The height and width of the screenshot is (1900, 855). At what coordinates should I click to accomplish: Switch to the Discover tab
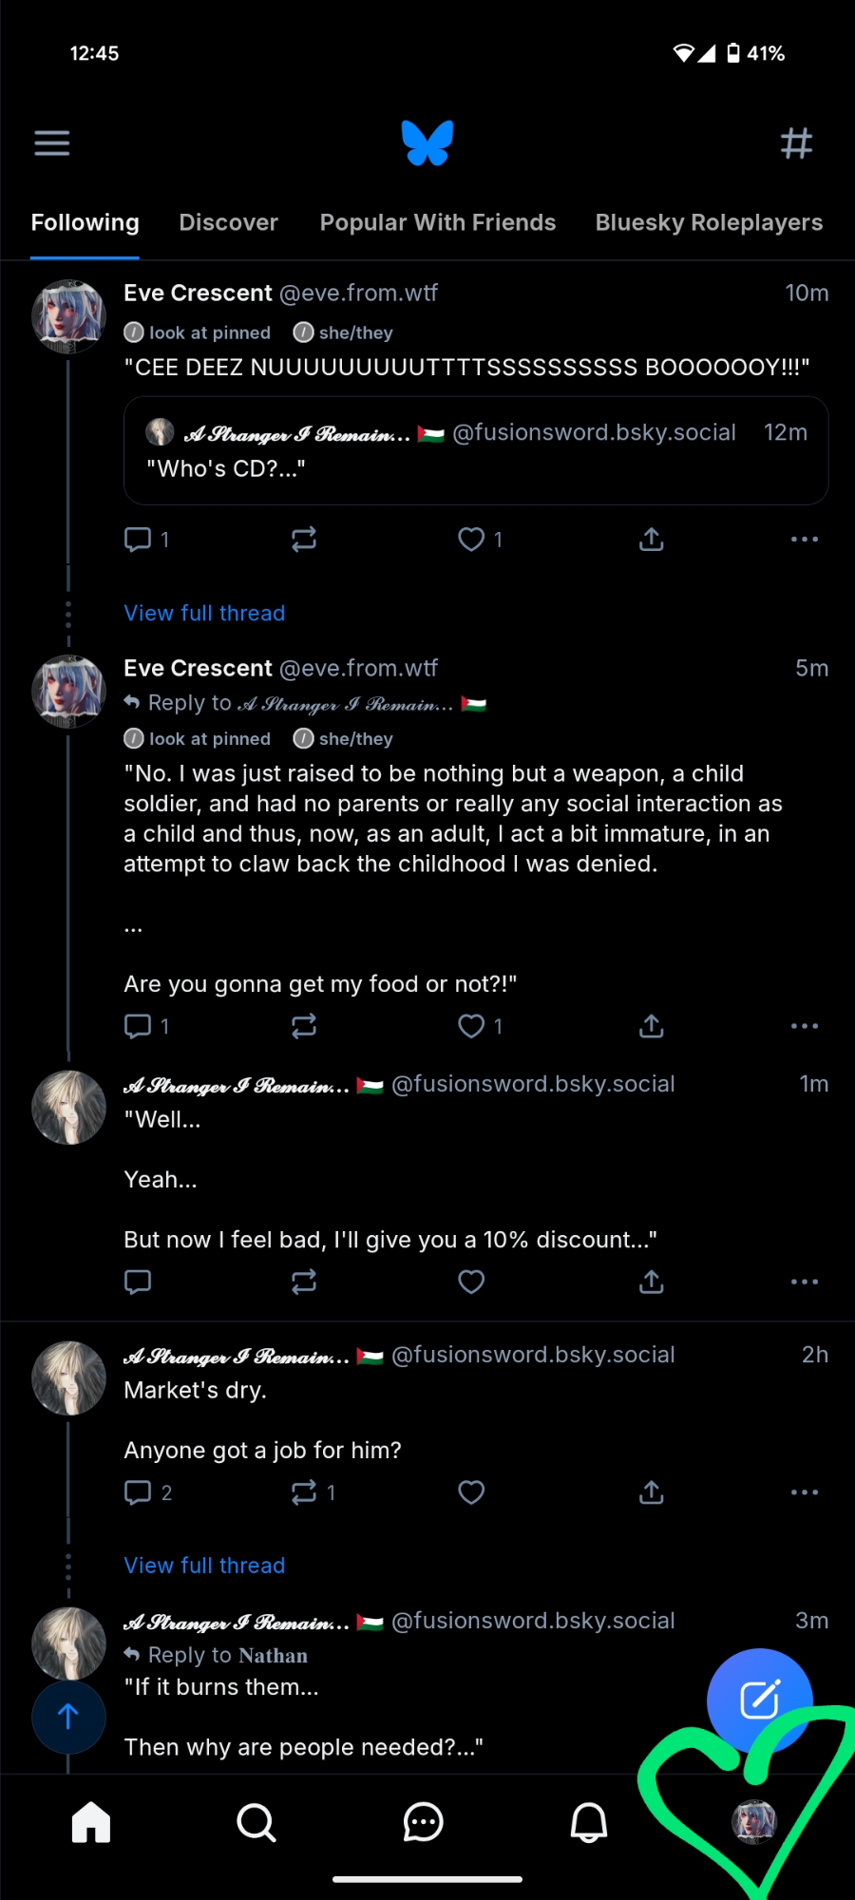pyautogui.click(x=228, y=222)
